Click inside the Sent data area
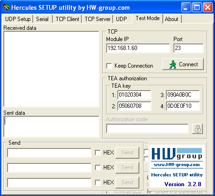This screenshot has height=196, width=215. (x=51, y=126)
